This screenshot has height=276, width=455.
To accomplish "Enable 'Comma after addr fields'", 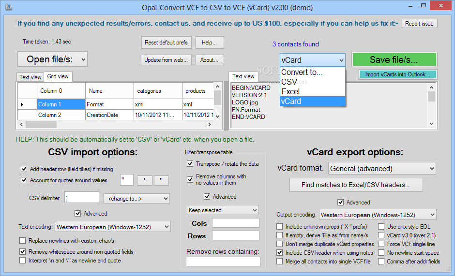I will [x=381, y=261].
